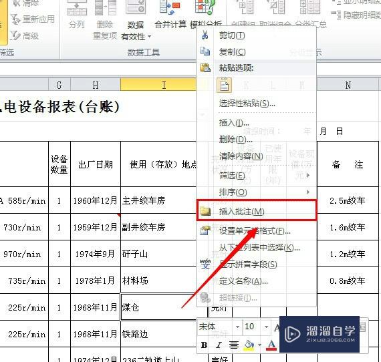This screenshot has height=362, width=381.
Task: Click the paste clipboard option icon
Action: (x=224, y=85)
